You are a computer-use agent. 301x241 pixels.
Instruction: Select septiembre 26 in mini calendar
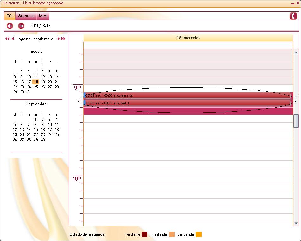click(15, 140)
